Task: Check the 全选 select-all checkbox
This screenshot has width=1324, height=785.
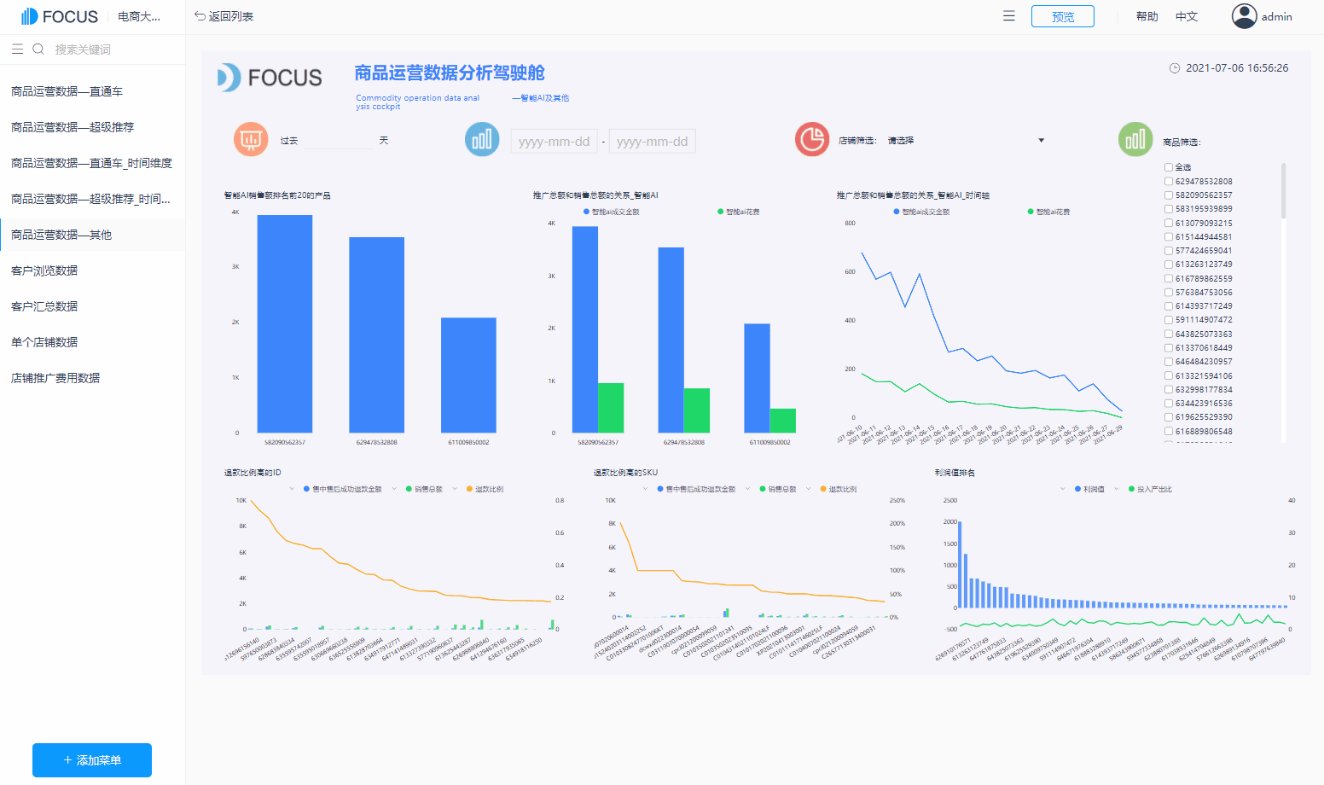Action: 1168,166
